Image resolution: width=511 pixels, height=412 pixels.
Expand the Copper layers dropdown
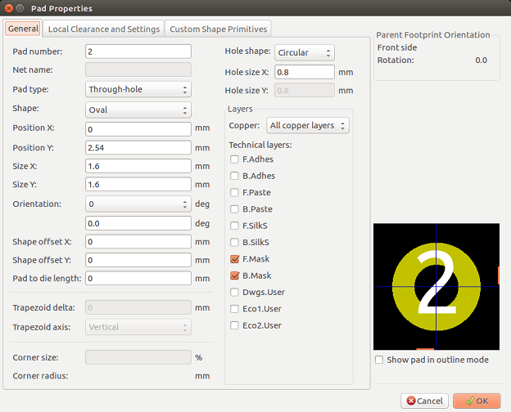coord(308,125)
